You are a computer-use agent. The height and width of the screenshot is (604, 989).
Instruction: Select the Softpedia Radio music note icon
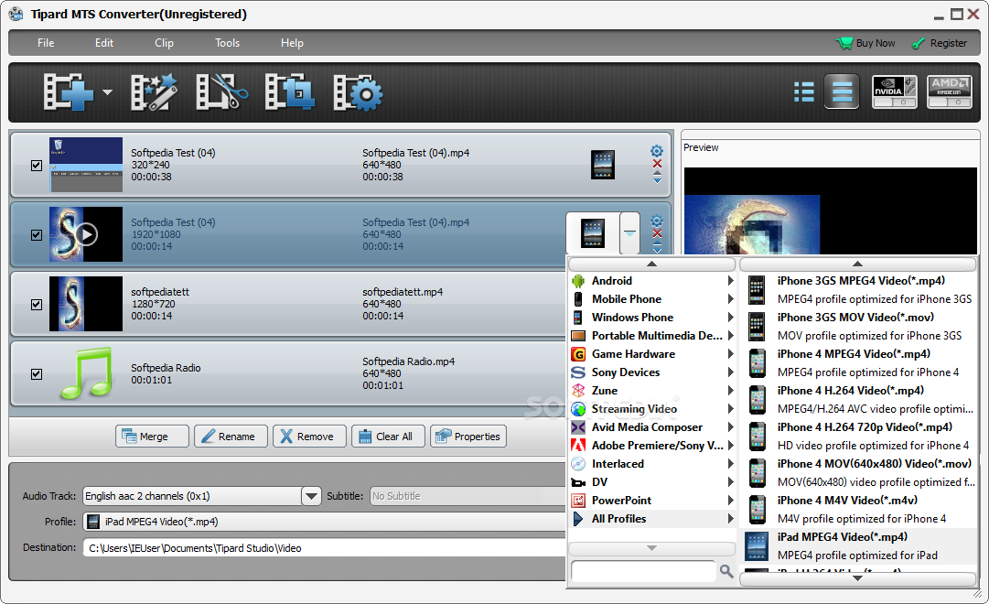[86, 373]
